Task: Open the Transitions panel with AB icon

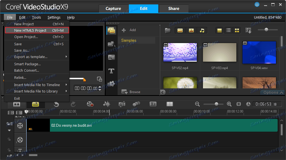Action: click(x=111, y=57)
